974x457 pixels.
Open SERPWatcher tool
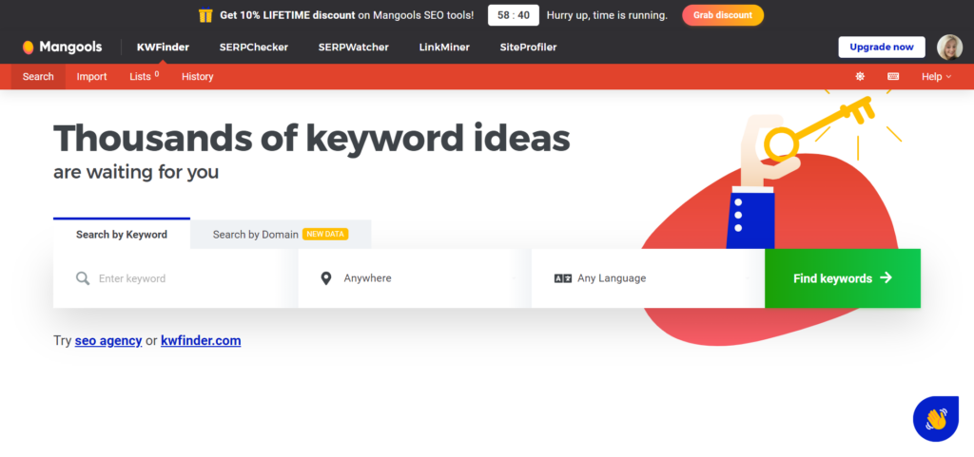coord(354,48)
